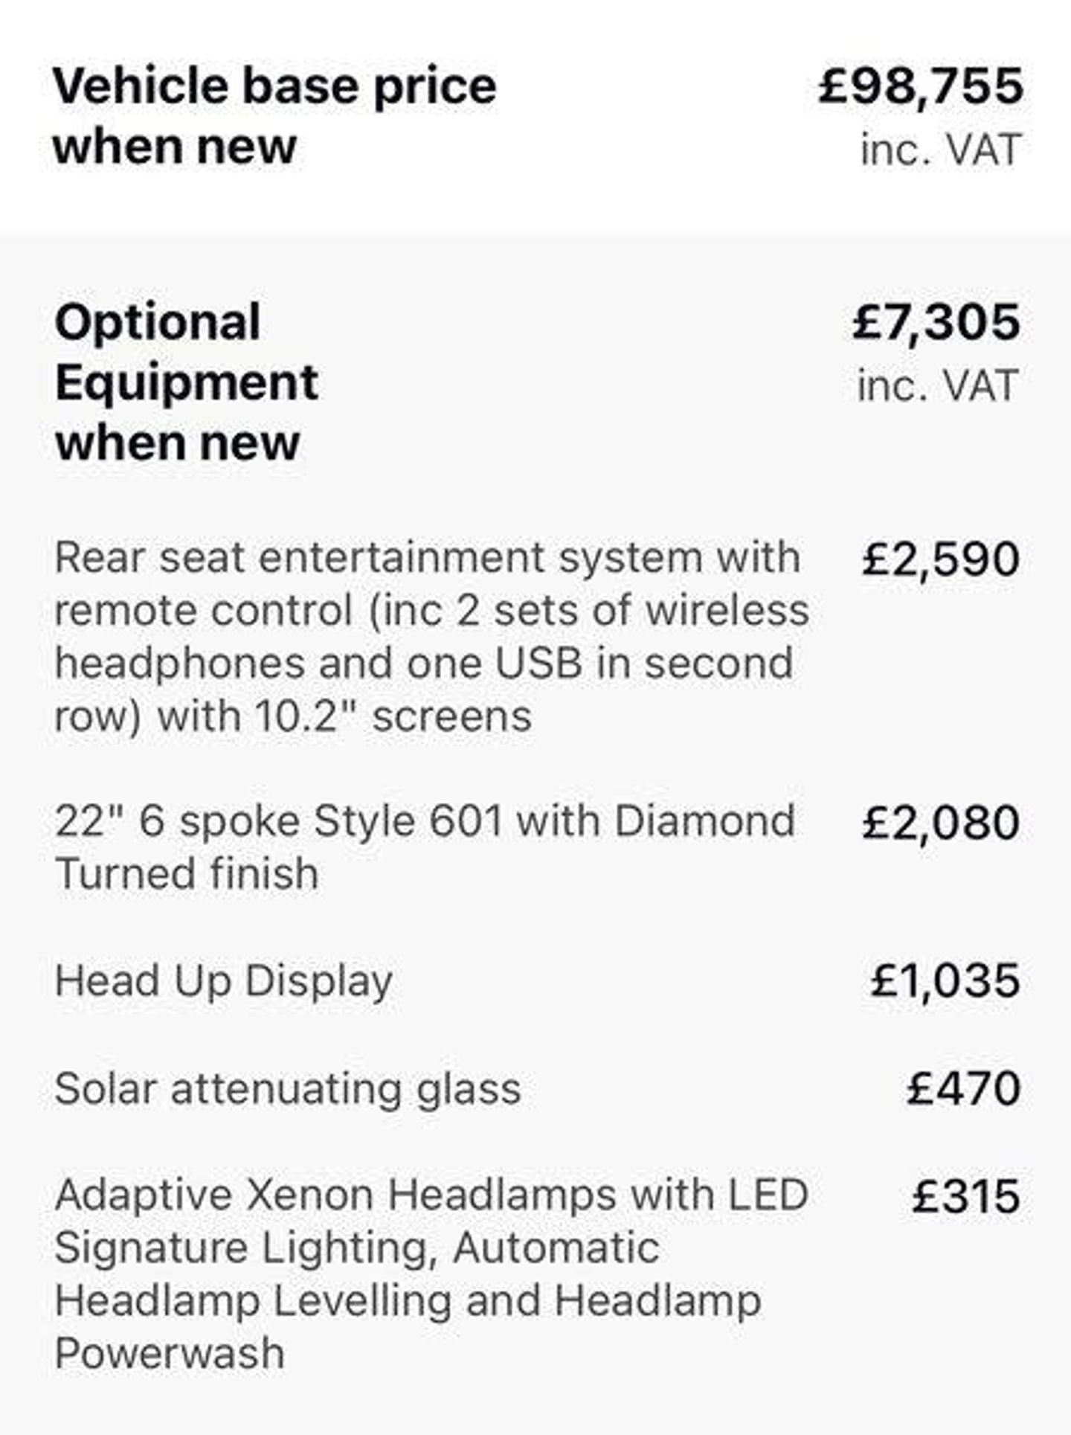Select the Vehicle base price when new heading
Viewport: 1071px width, 1435px height.
[x=274, y=116]
